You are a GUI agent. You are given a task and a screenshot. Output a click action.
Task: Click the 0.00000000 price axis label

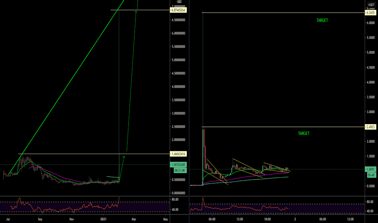click(178, 193)
